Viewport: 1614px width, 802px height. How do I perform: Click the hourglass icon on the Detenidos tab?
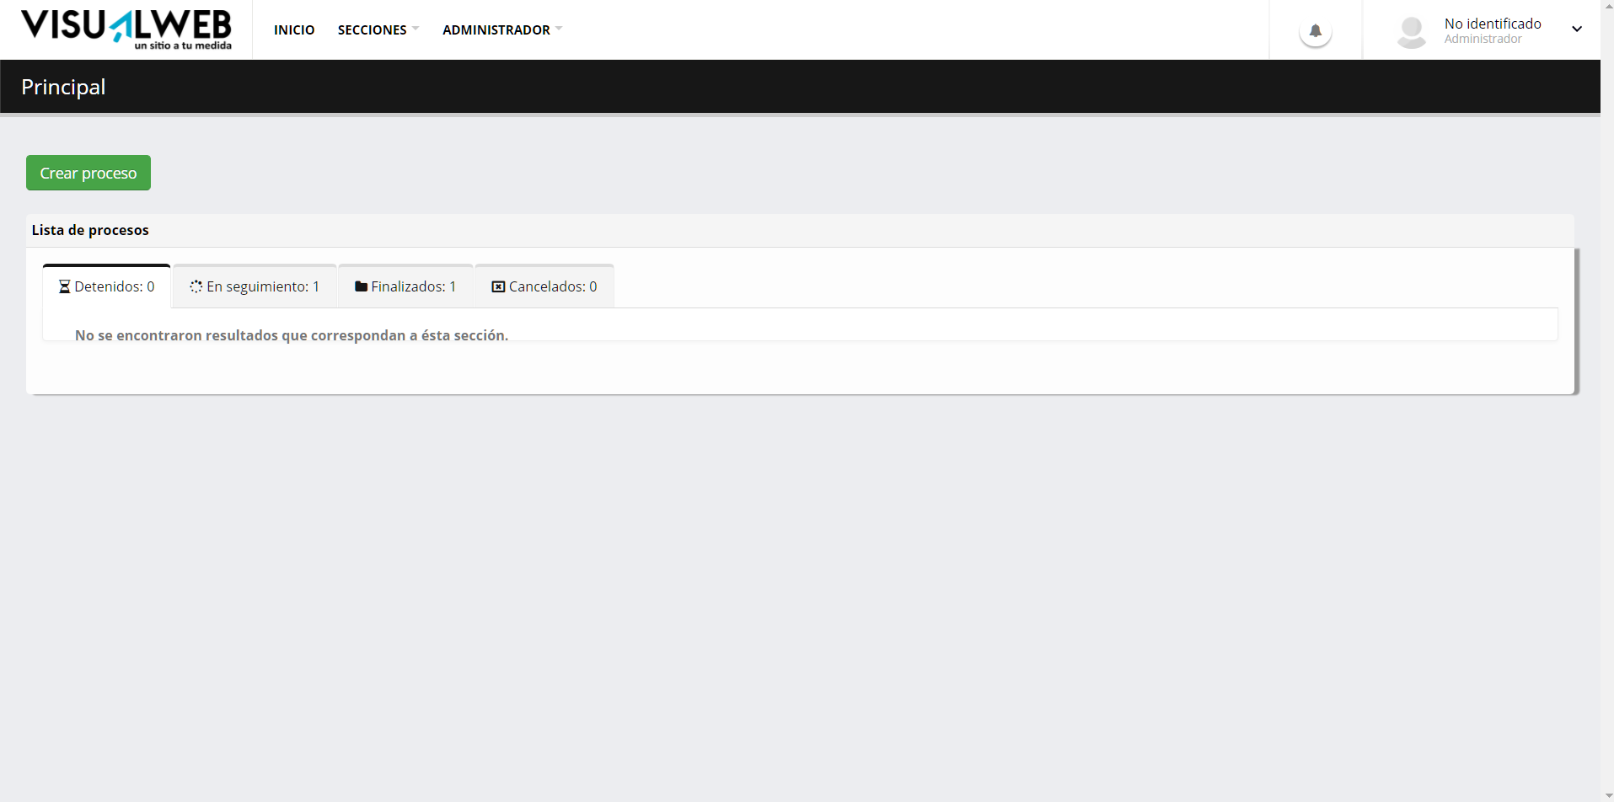tap(64, 287)
